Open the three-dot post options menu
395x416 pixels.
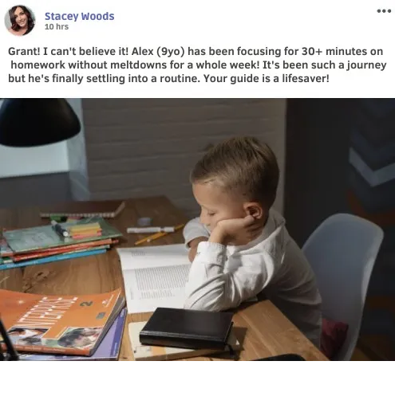pos(384,11)
